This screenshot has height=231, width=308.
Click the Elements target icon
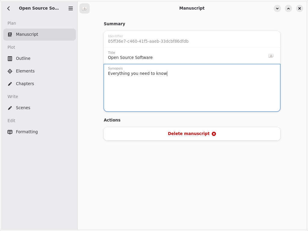[10, 71]
